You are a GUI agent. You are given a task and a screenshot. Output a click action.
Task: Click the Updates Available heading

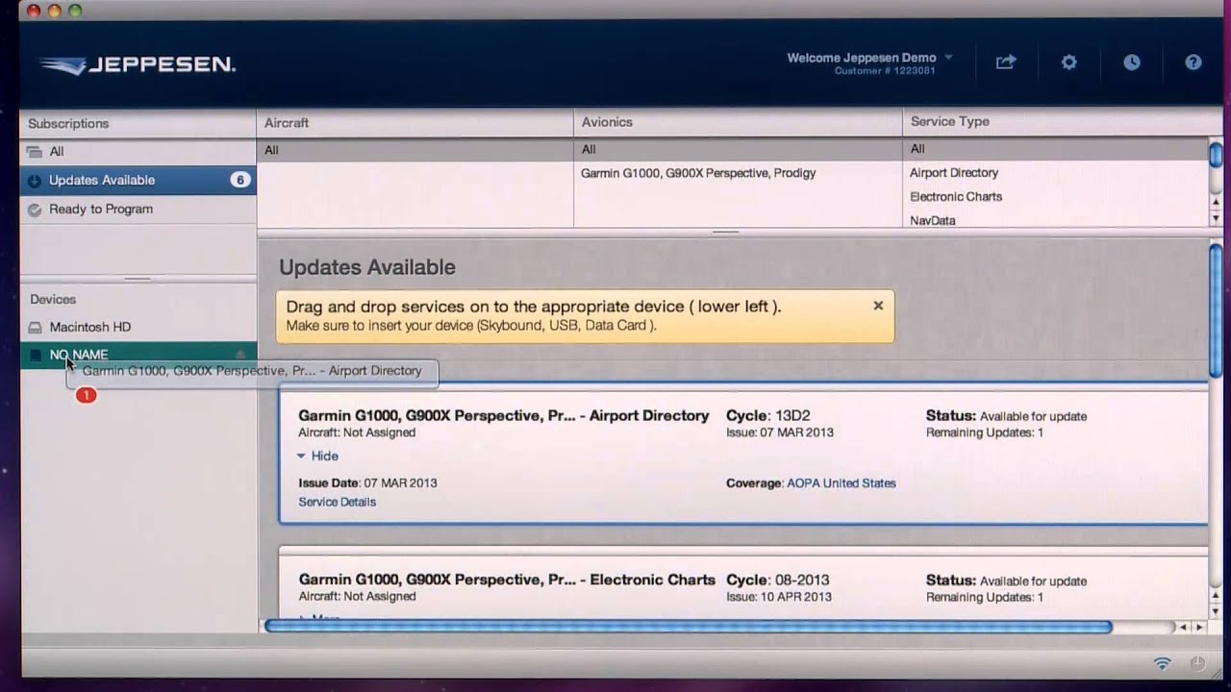pos(367,268)
